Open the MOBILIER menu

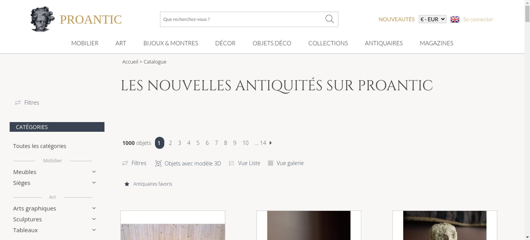click(85, 43)
